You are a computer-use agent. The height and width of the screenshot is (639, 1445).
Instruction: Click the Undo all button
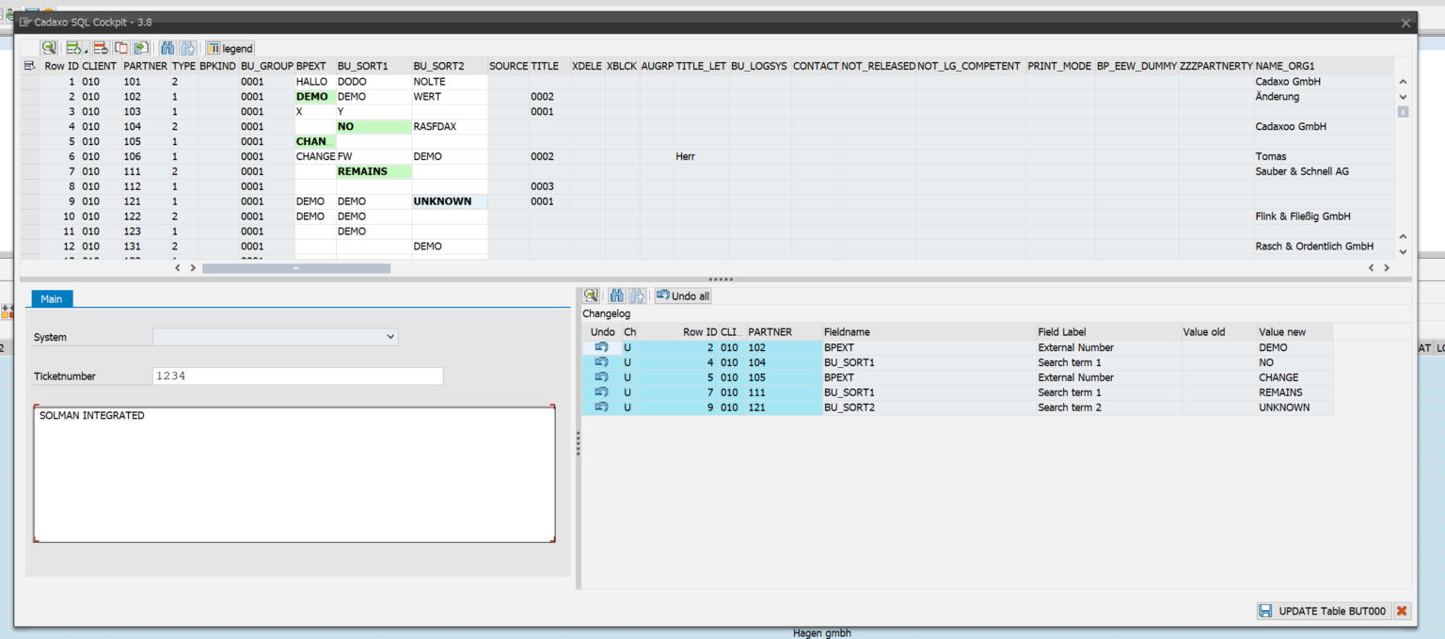tap(682, 296)
